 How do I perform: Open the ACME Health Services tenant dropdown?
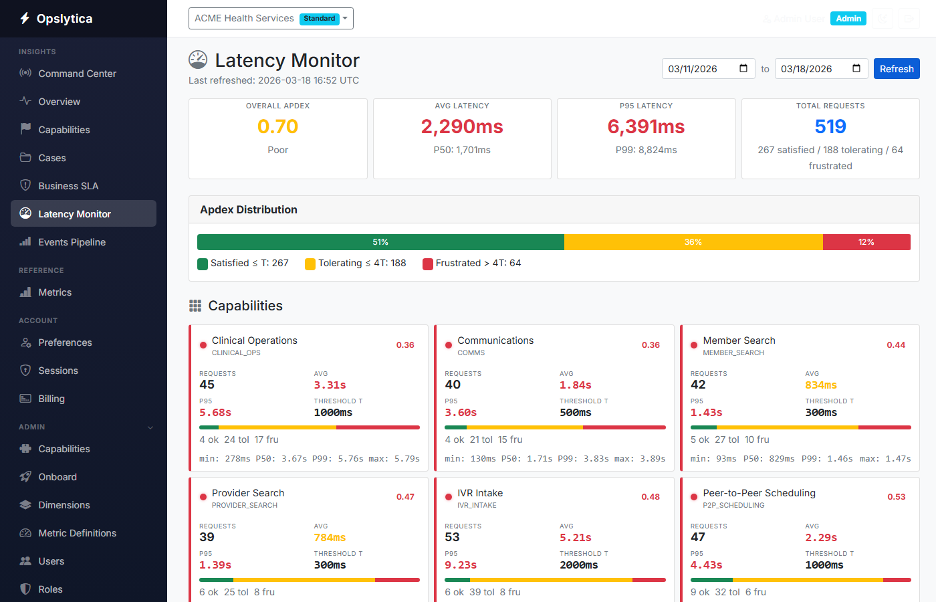271,19
